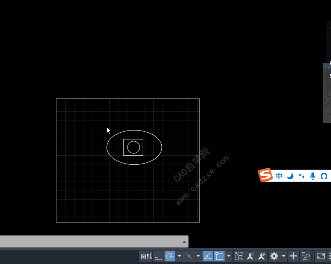Toggle isometric drafting icon
Screen dimensions: 331x264
tap(189, 256)
